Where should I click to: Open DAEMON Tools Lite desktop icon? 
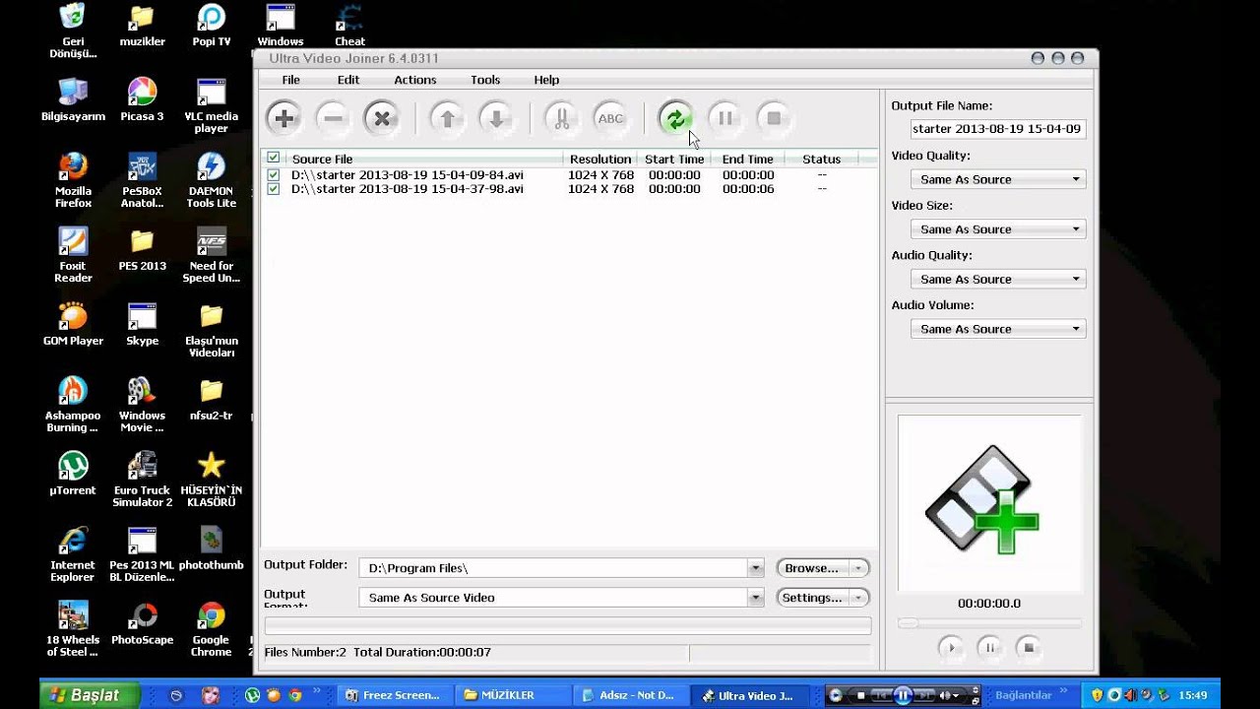point(211,180)
